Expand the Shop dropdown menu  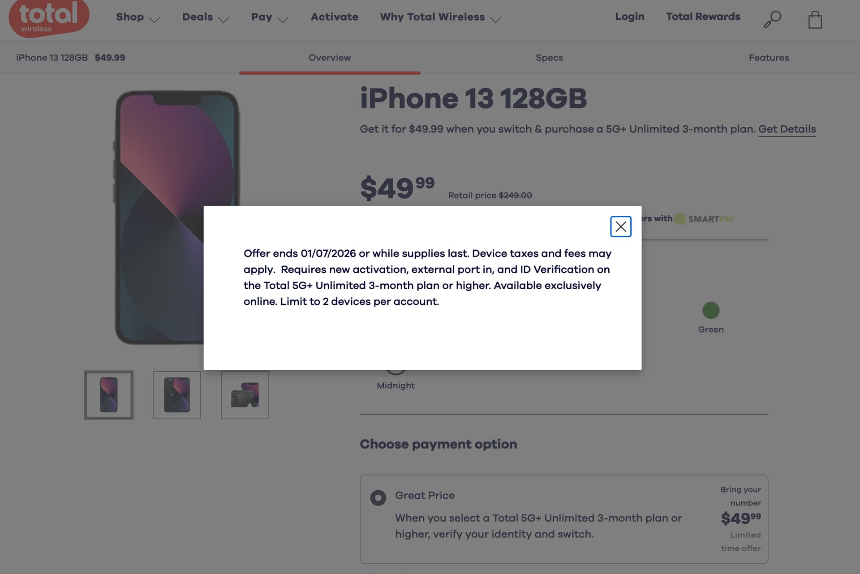tap(138, 17)
